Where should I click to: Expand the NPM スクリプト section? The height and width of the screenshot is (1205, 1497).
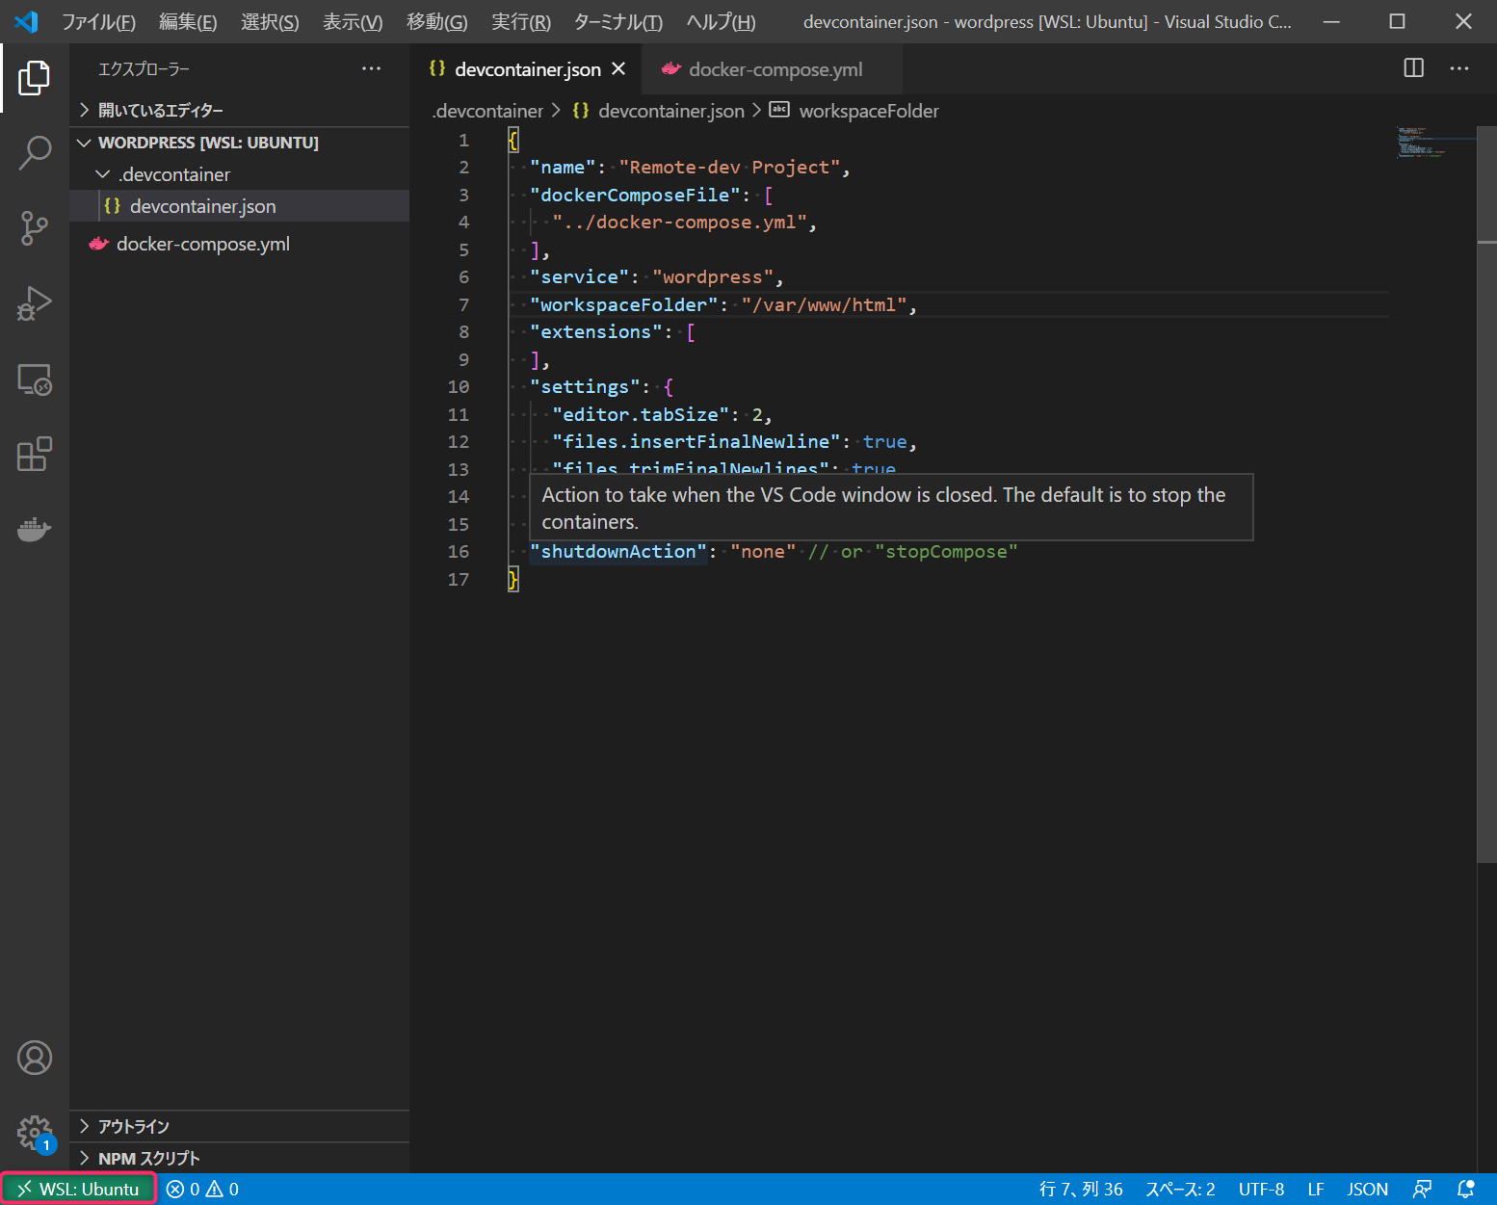click(240, 1158)
